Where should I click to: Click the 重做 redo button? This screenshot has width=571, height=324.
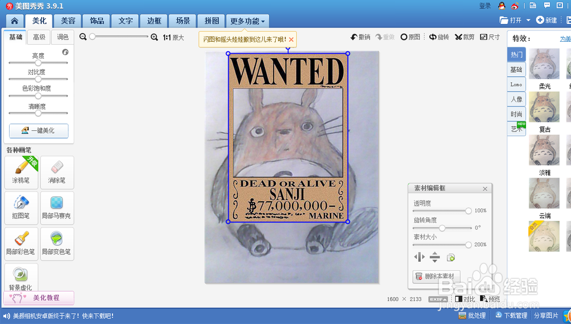tap(385, 37)
